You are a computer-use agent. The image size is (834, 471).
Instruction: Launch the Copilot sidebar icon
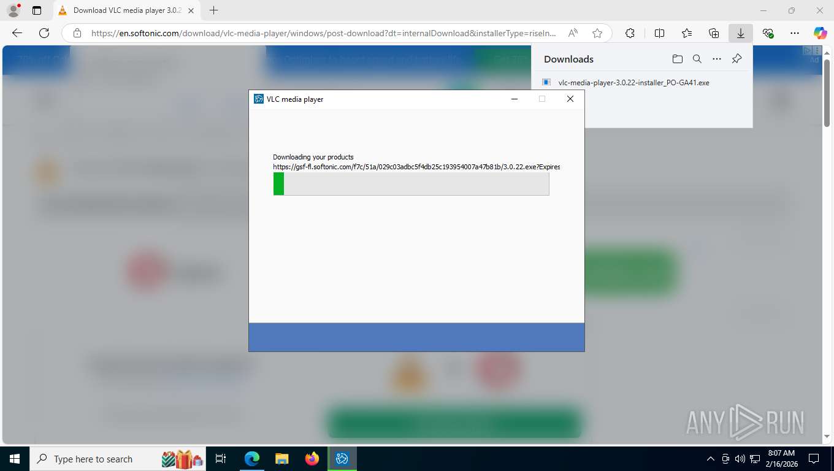click(x=820, y=33)
